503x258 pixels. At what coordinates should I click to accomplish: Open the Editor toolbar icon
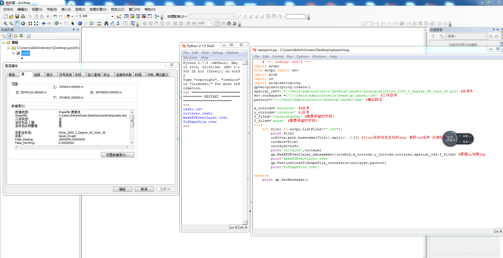[x=119, y=16]
